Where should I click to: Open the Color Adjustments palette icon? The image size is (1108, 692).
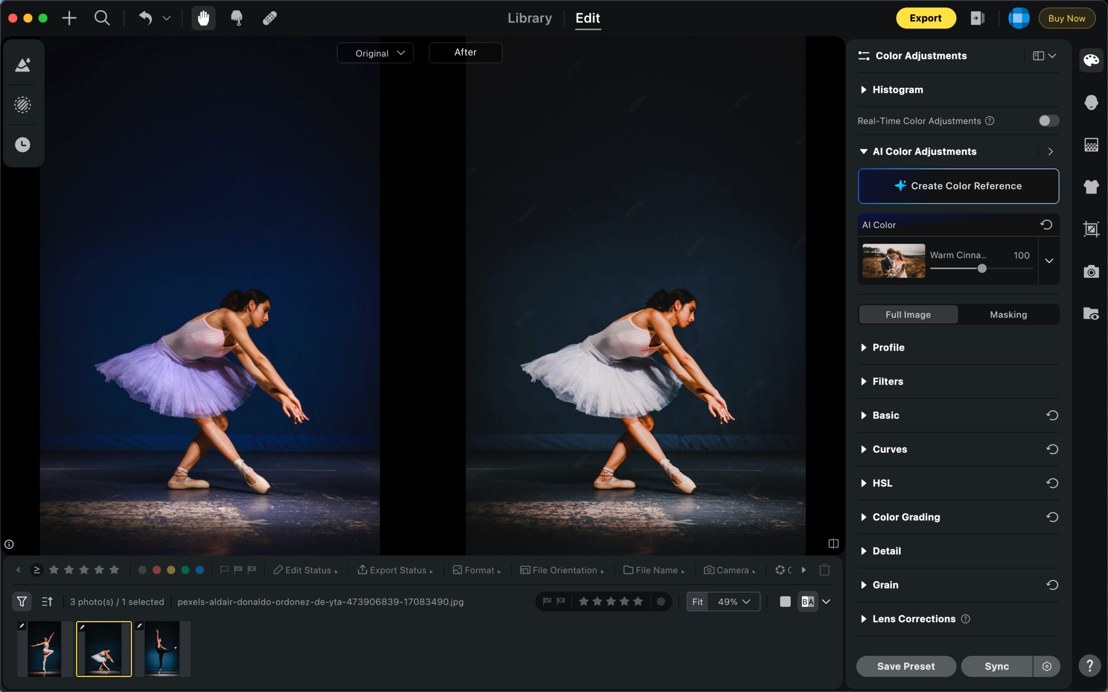tap(1091, 60)
